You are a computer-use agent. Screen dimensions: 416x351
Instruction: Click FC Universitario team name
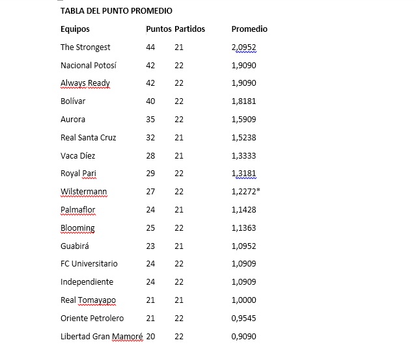tap(89, 264)
